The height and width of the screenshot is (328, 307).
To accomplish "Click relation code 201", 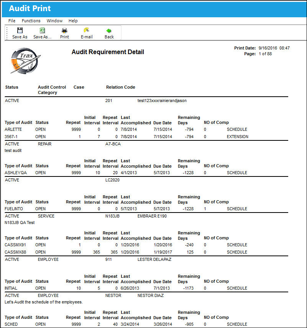I will click(x=109, y=101).
